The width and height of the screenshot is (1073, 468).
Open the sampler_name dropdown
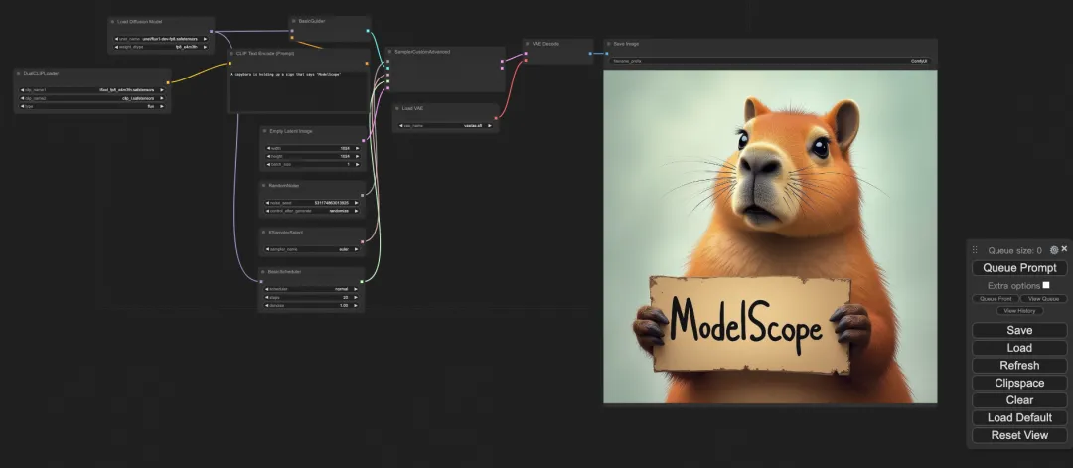tap(311, 249)
